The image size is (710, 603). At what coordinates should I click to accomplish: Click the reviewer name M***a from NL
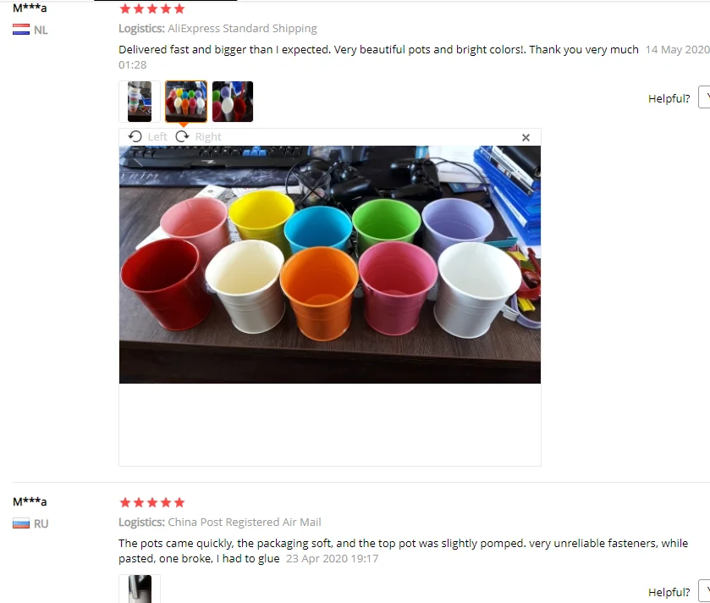30,8
